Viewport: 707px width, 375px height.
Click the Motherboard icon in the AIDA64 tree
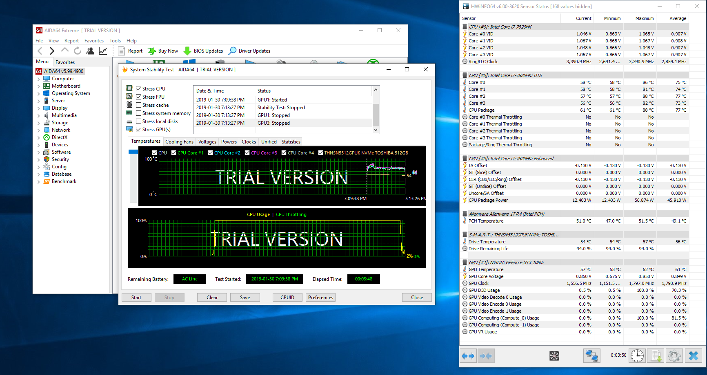pos(47,86)
